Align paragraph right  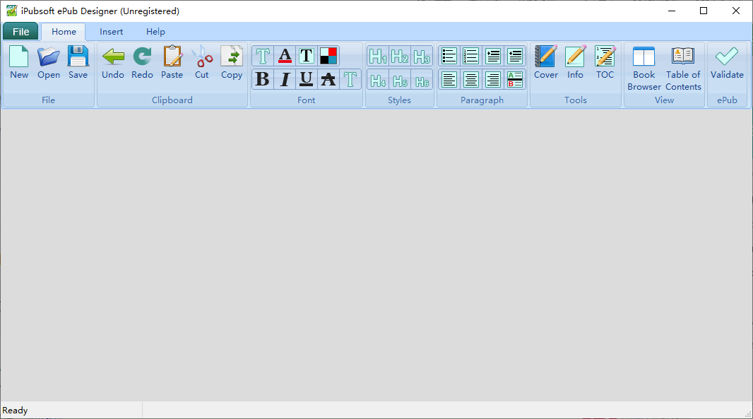click(493, 80)
